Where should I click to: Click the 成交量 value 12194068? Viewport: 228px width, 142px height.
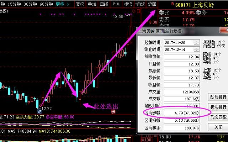point(182,92)
